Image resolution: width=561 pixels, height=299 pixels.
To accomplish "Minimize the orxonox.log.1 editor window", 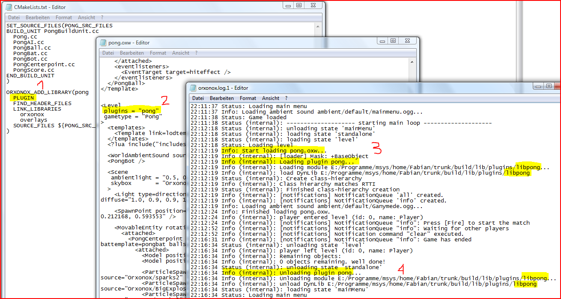I will point(538,86).
